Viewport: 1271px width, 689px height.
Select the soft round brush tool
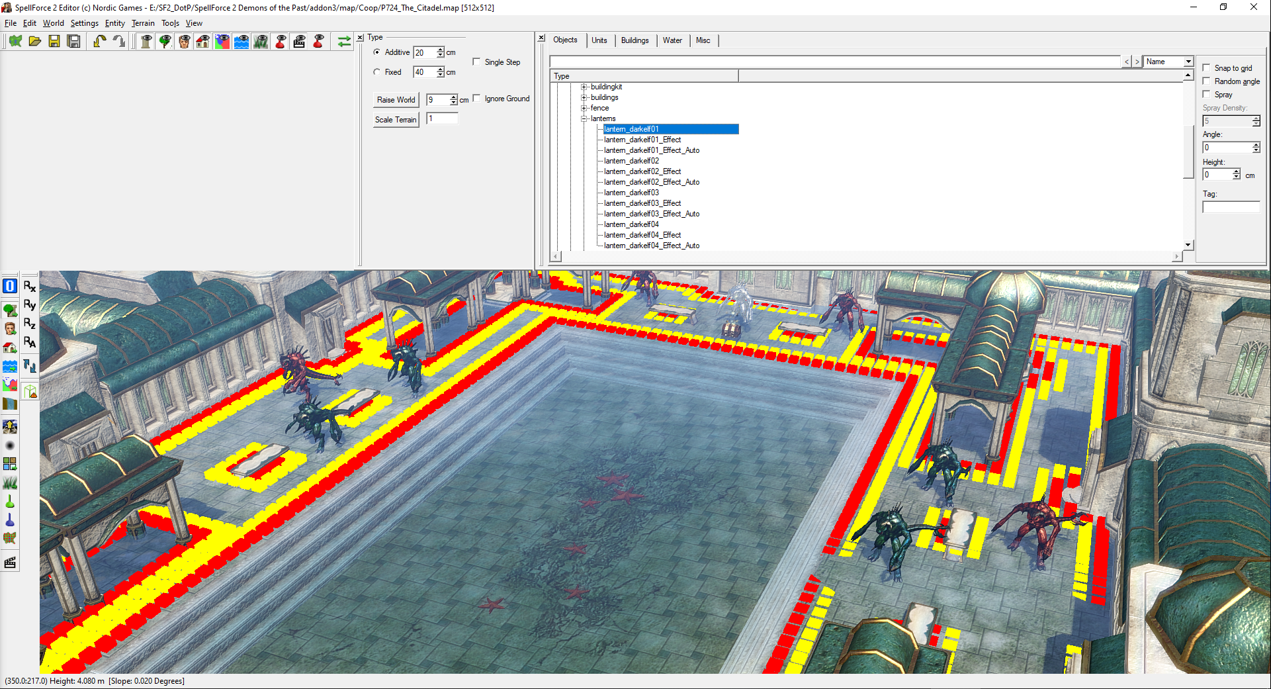(10, 445)
